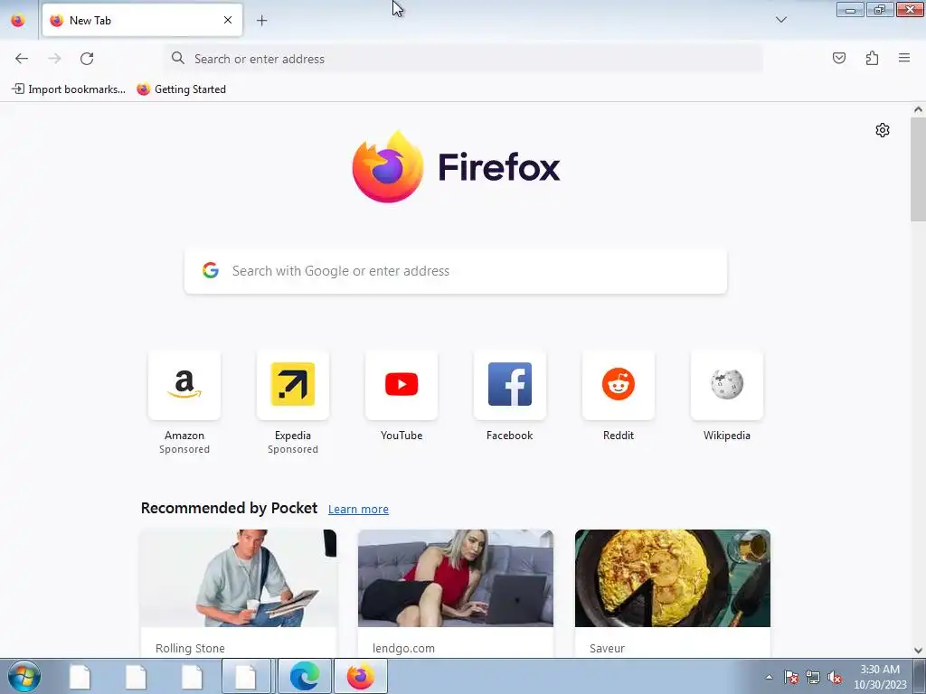The image size is (926, 694).
Task: Click the Google logo in search box
Action: [211, 270]
